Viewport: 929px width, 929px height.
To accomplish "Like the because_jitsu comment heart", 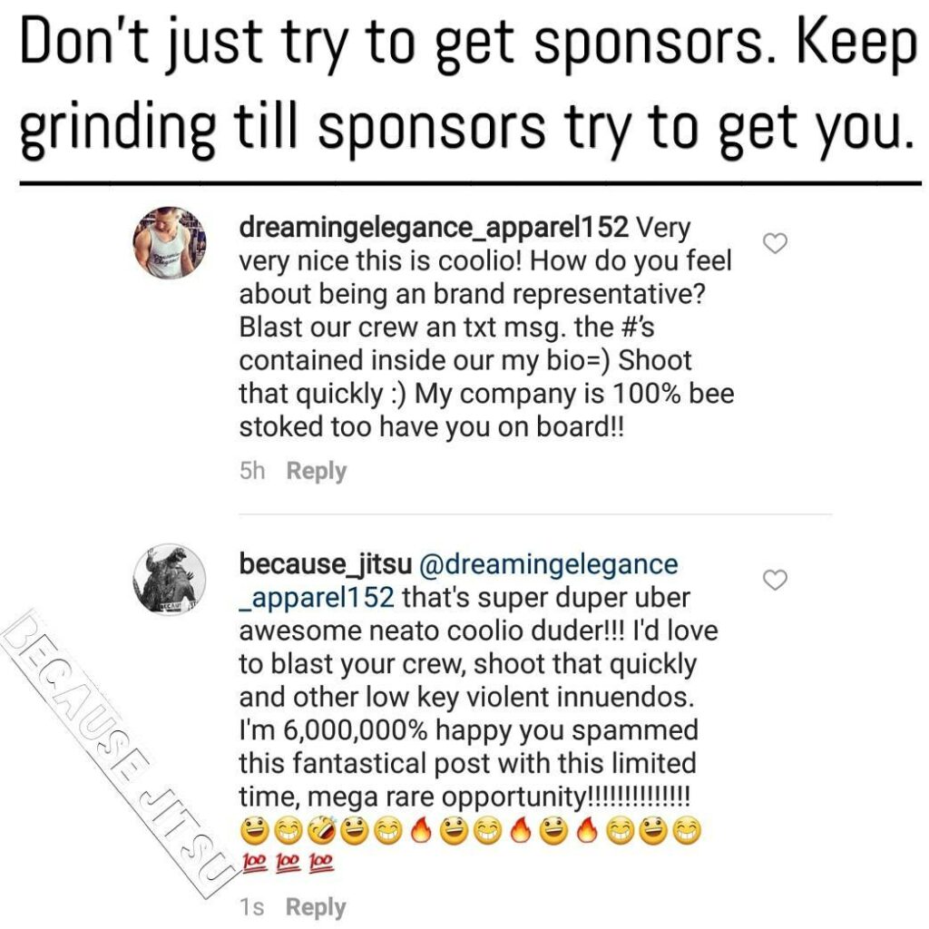I will pyautogui.click(x=775, y=580).
